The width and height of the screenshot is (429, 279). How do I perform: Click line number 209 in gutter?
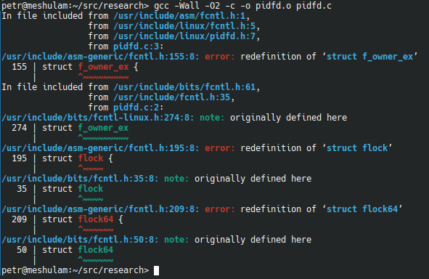point(20,219)
